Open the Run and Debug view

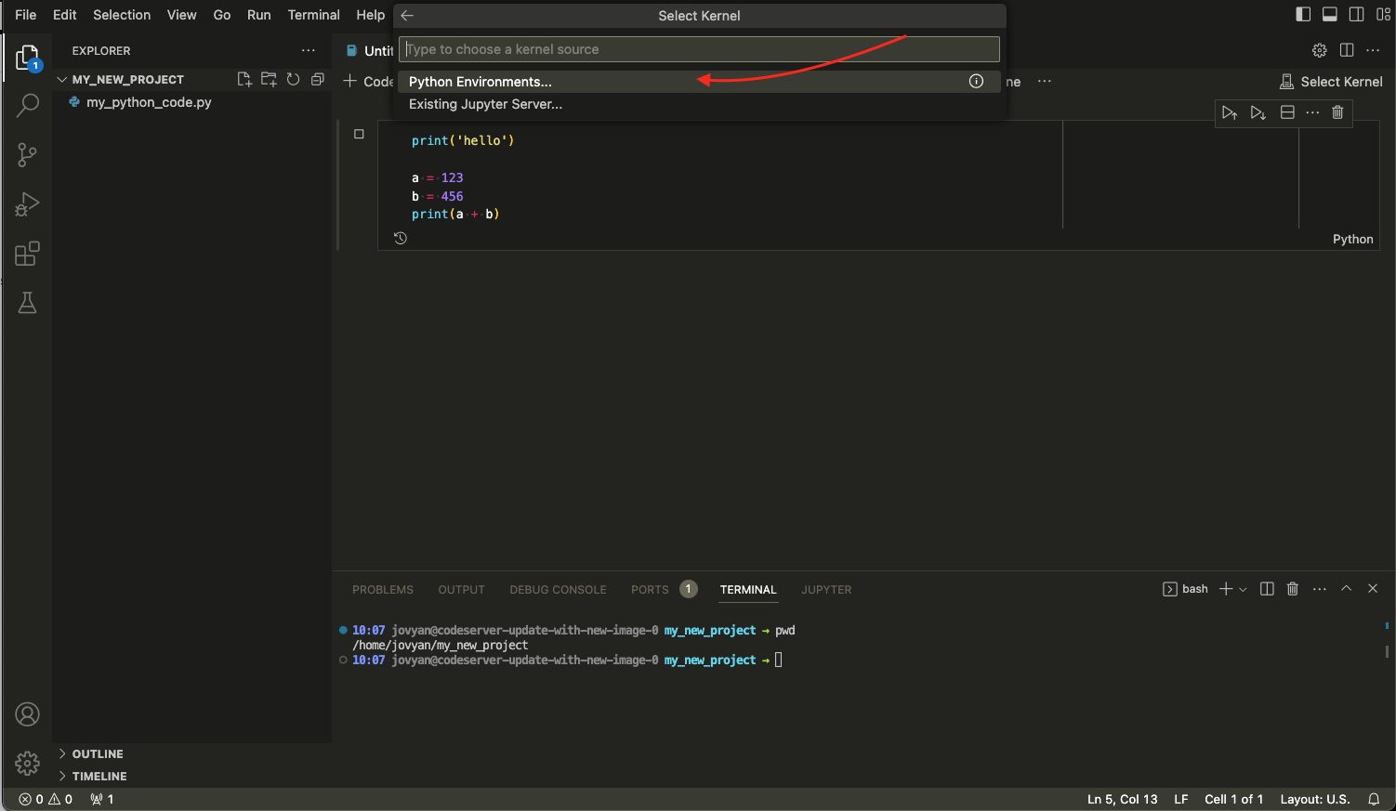point(27,203)
